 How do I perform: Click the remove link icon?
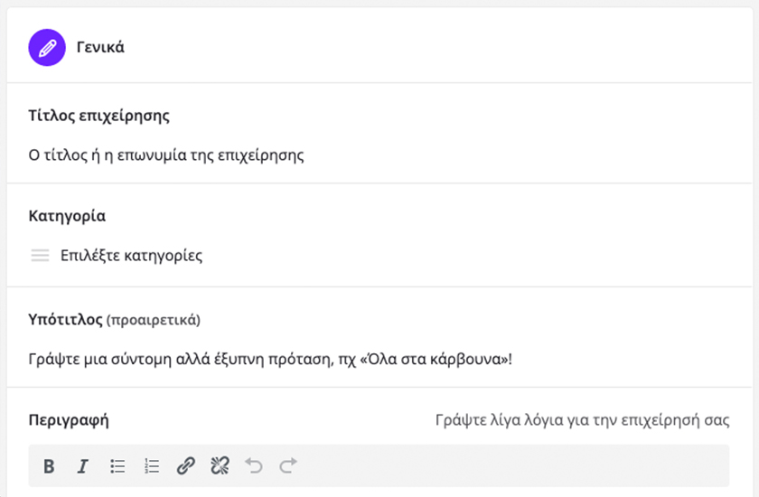coord(220,466)
